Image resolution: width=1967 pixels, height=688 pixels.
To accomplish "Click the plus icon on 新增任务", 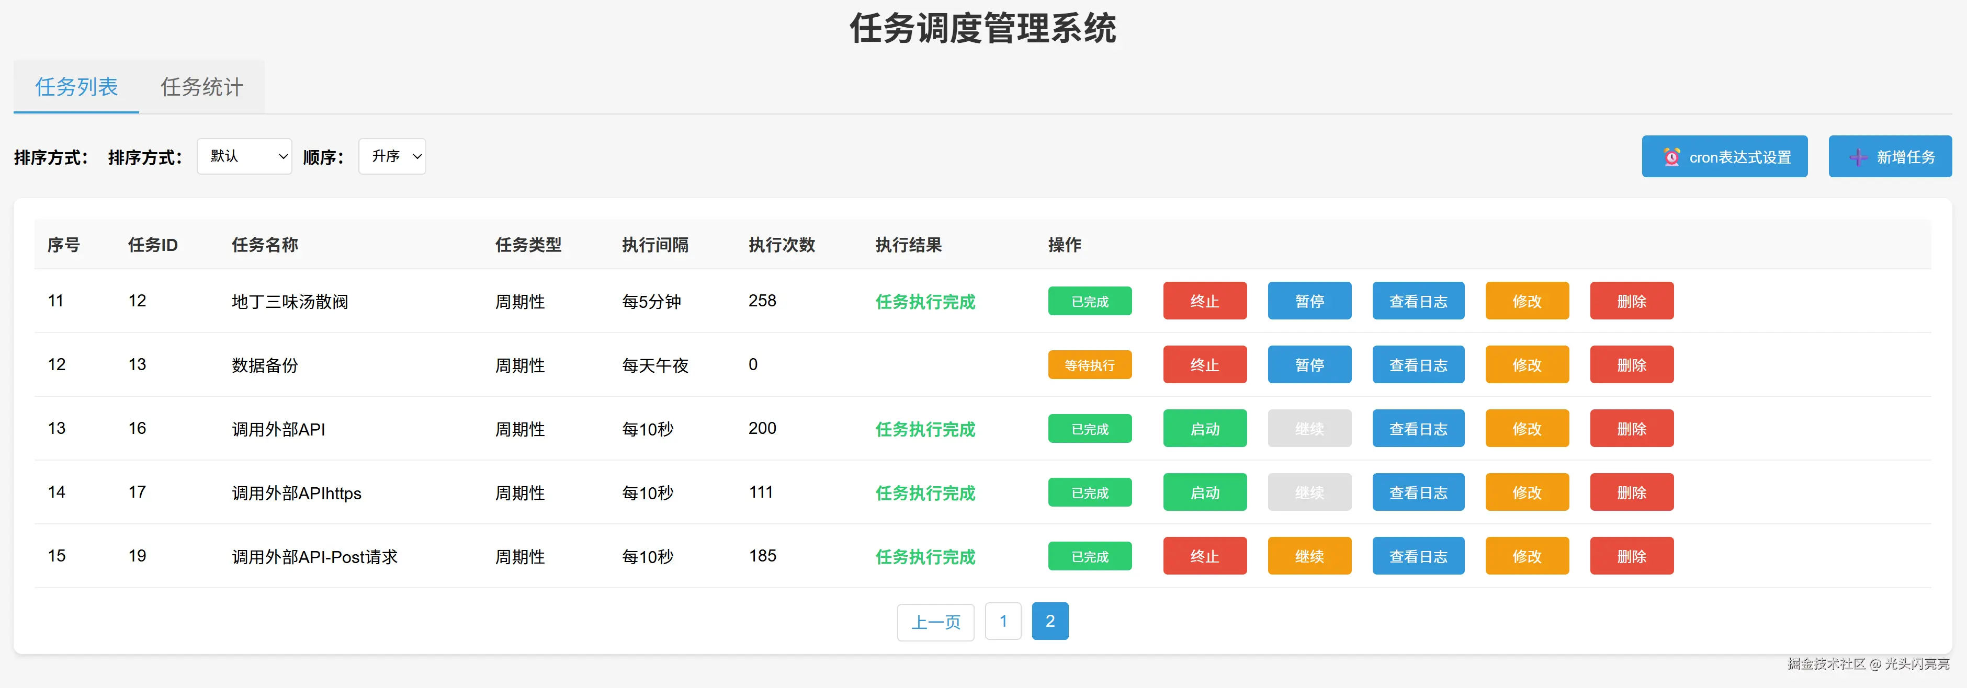I will tap(1858, 157).
